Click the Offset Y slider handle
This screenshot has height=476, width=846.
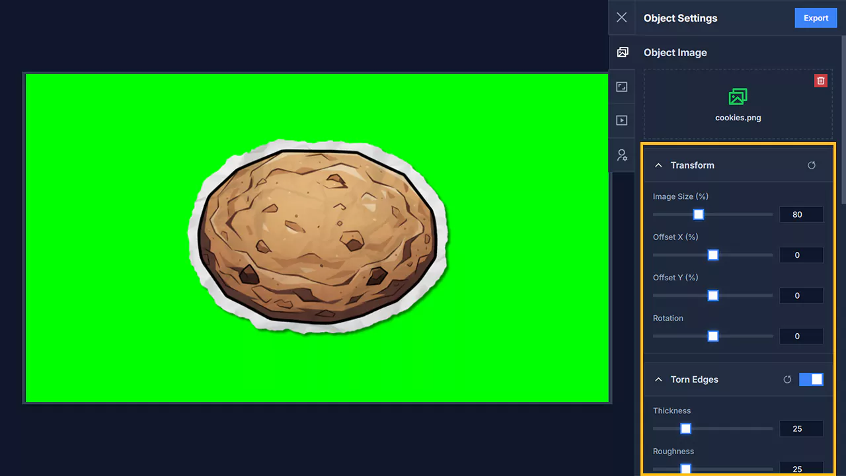713,296
